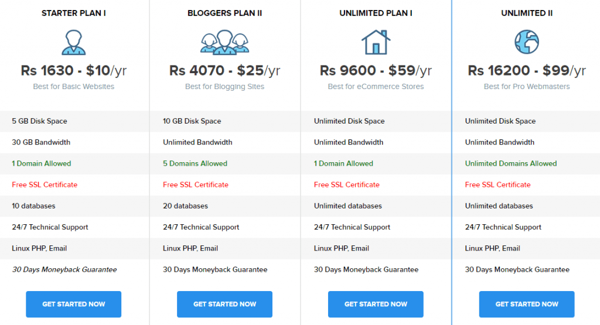Click the single user icon for Starter Plan I

[73, 42]
